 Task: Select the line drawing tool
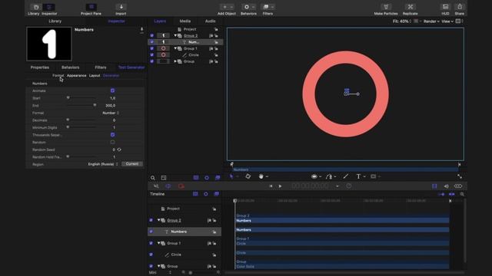(x=346, y=176)
